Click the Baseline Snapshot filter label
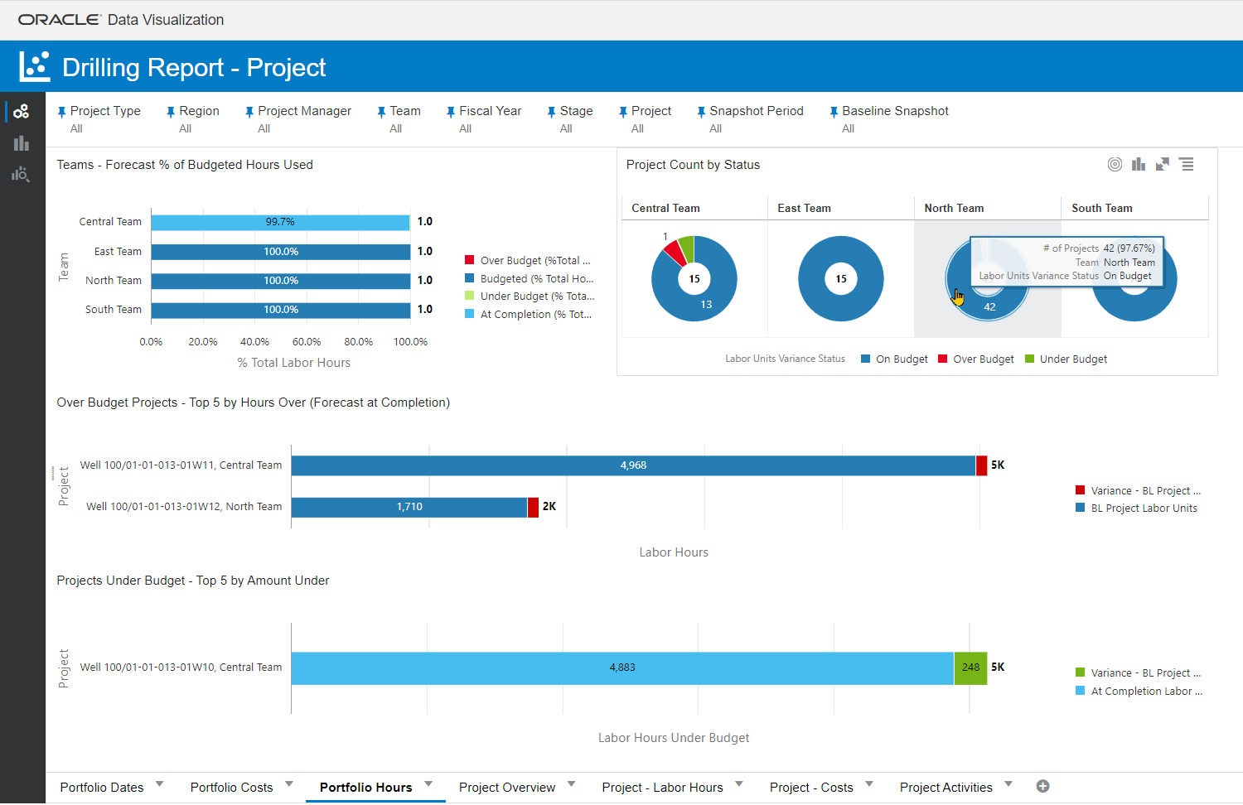The image size is (1243, 805). click(x=895, y=111)
